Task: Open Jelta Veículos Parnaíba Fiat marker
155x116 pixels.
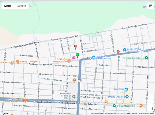Action: (x=94, y=57)
